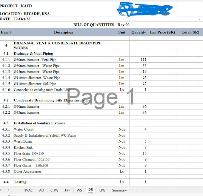Select the CHW sheet tab
The height and width of the screenshot is (196, 203).
pyautogui.click(x=54, y=190)
